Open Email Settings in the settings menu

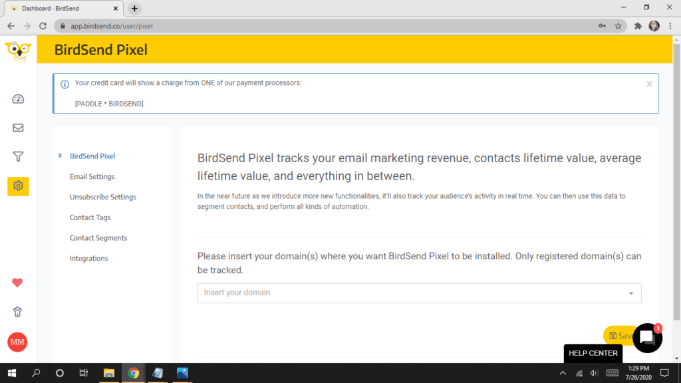92,176
